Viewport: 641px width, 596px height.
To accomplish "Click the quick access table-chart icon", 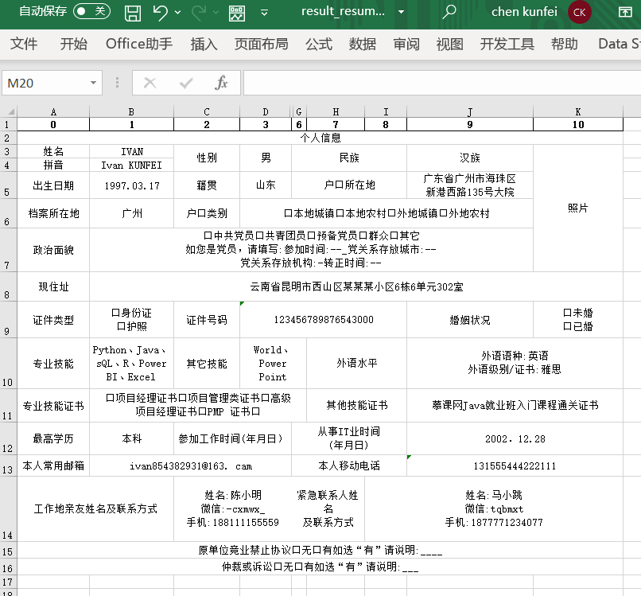I will point(237,13).
